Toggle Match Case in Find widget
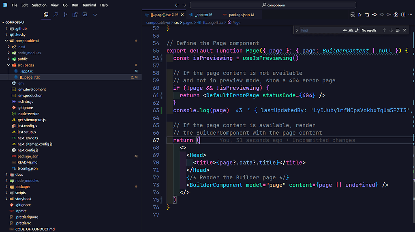 click(x=345, y=30)
